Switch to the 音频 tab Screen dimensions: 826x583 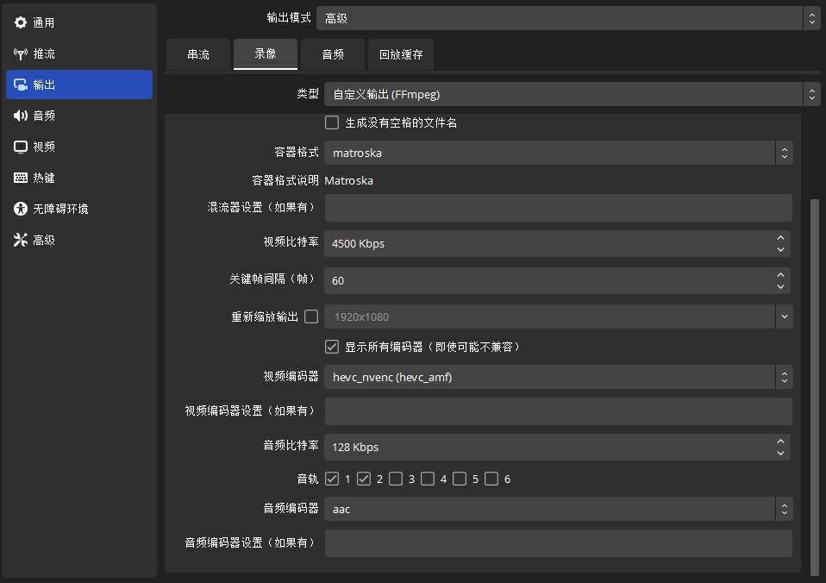333,54
